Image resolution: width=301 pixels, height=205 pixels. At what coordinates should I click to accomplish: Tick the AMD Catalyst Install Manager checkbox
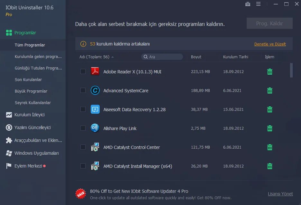coord(83,166)
